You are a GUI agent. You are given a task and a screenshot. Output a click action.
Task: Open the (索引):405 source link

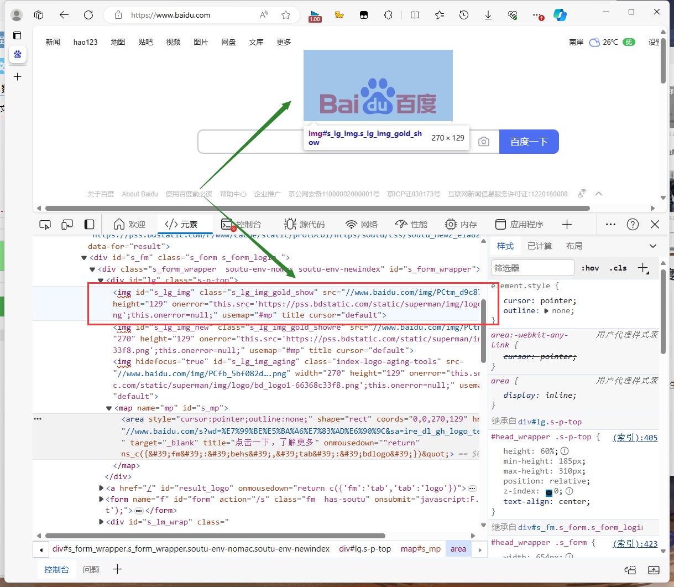[635, 438]
